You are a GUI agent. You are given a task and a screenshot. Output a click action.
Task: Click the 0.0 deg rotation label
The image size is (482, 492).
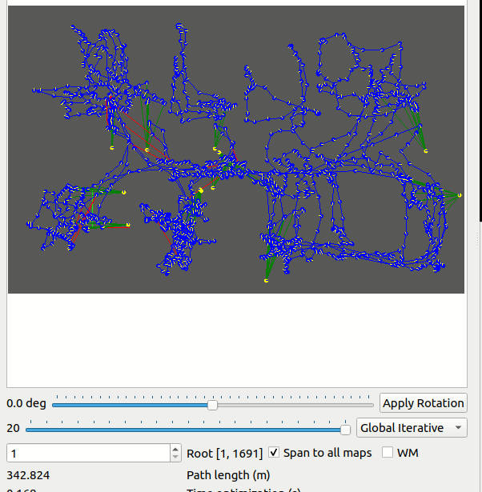26,403
